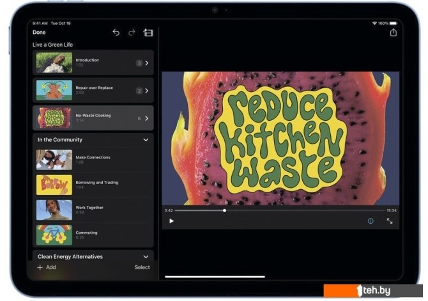Click the Commuting clip title
The width and height of the screenshot is (428, 301).
click(x=86, y=233)
